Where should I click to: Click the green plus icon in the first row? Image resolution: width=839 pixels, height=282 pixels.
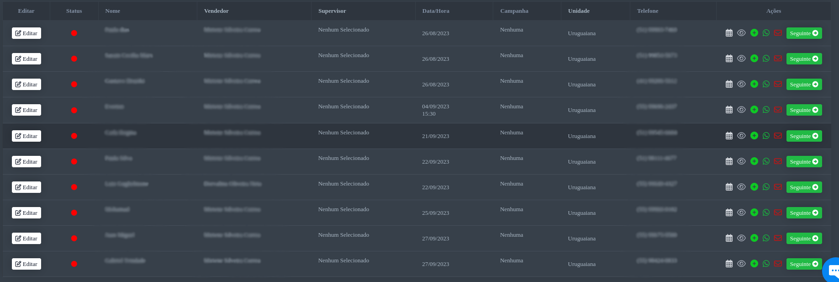[754, 33]
